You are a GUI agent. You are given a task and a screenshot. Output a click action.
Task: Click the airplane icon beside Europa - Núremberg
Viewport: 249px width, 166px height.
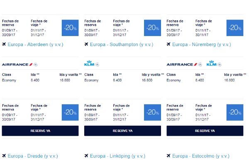coord(168,44)
